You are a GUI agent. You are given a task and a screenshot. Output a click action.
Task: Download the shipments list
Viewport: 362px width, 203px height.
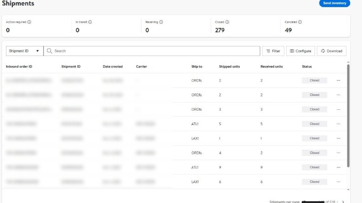pyautogui.click(x=331, y=51)
